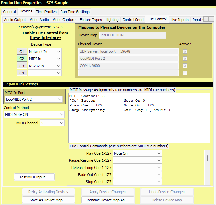Click the cue control commands scrollbar thumb

tap(207, 158)
